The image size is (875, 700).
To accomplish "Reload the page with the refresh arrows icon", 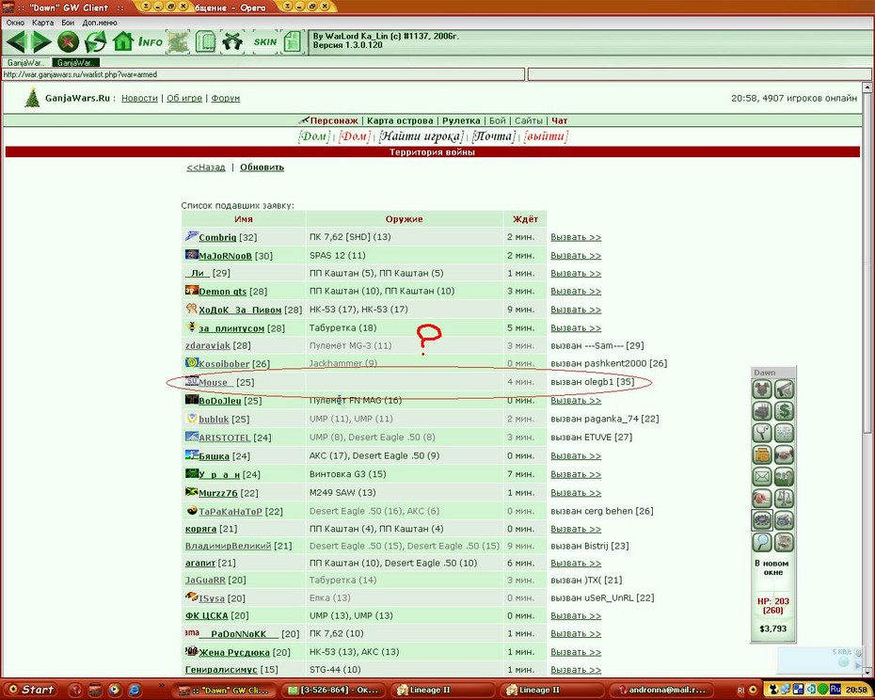I will [95, 41].
